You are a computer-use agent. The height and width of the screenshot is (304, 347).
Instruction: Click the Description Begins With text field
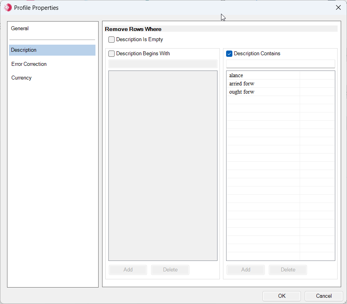[x=163, y=64]
